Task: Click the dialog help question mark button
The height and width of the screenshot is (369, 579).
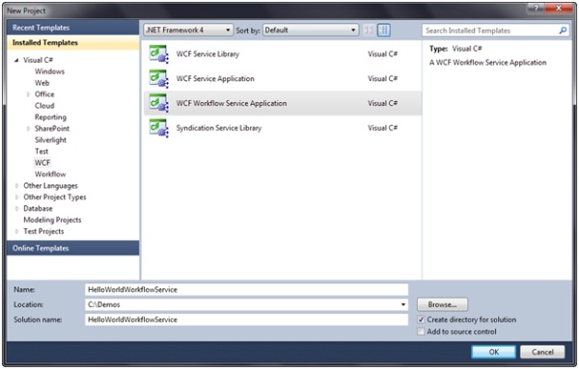Action: coord(537,8)
